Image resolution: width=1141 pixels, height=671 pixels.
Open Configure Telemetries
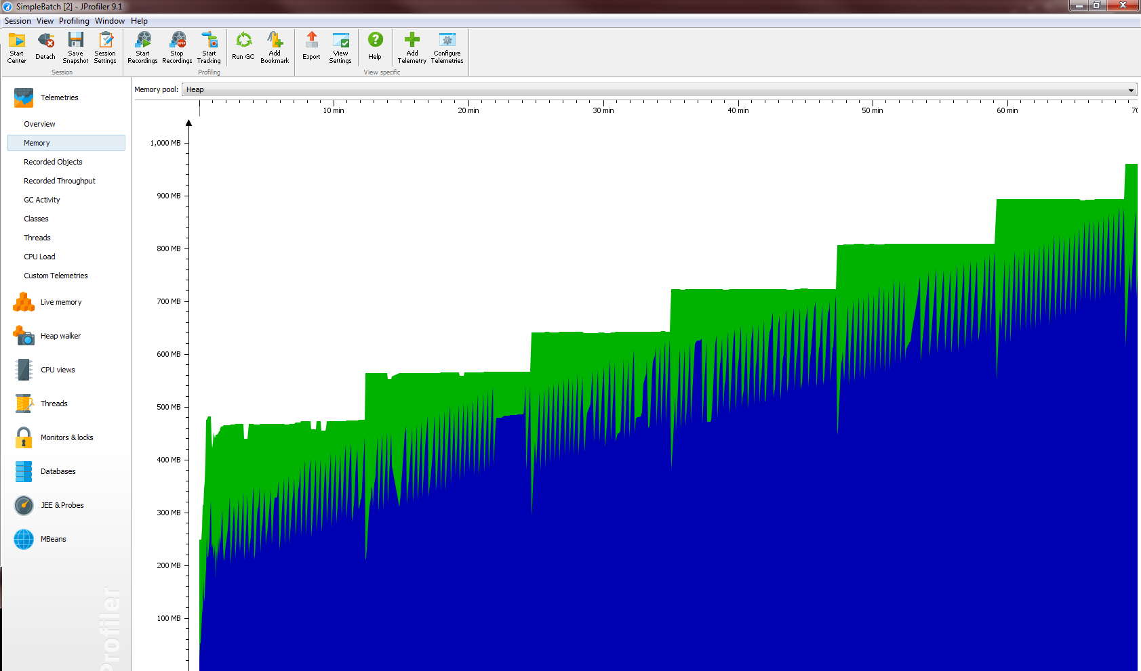447,46
